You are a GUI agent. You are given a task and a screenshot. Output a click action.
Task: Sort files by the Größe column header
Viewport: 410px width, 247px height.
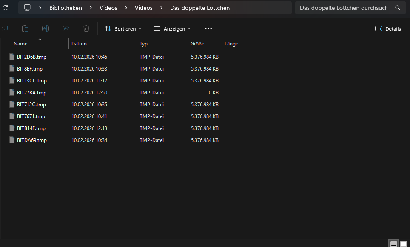point(197,44)
